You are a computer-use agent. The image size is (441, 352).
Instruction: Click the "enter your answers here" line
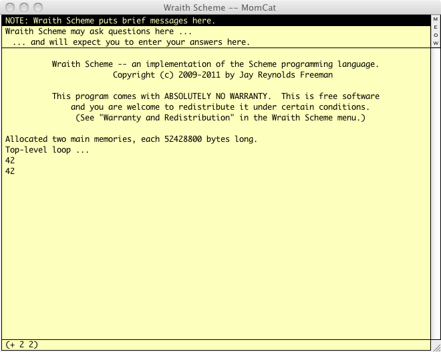[x=131, y=42]
